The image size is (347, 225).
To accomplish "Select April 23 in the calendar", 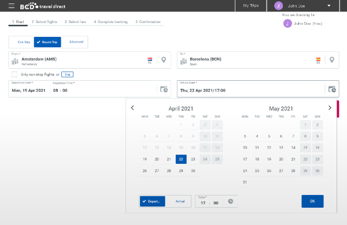I will click(x=193, y=159).
